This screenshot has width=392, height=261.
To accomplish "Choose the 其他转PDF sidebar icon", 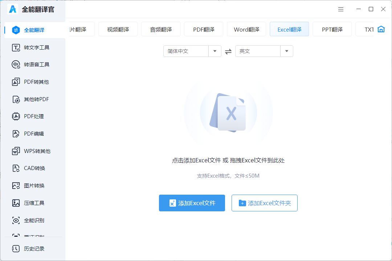I will (16, 99).
